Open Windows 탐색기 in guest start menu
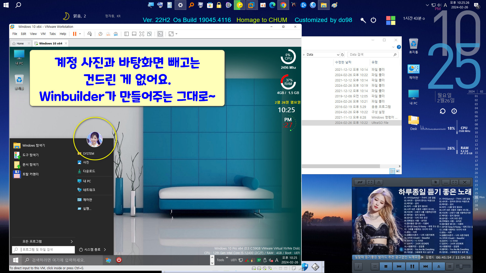The width and height of the screenshot is (486, 273). (x=29, y=146)
